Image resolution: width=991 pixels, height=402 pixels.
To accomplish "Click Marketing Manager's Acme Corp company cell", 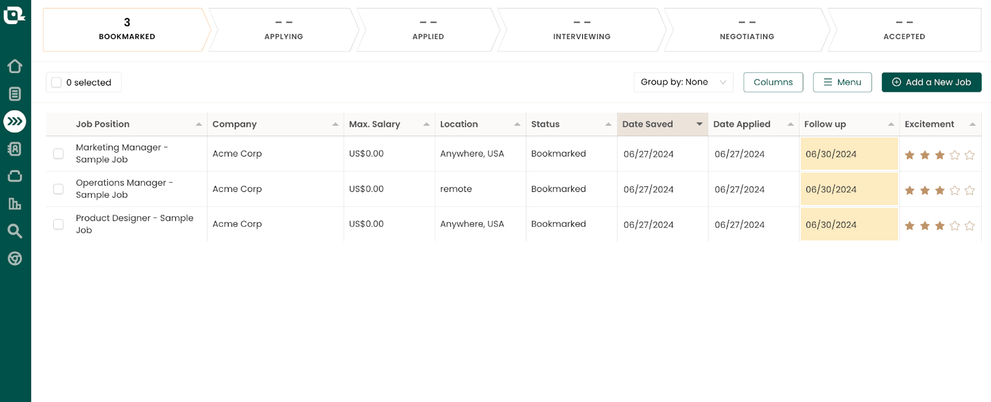I will [276, 154].
